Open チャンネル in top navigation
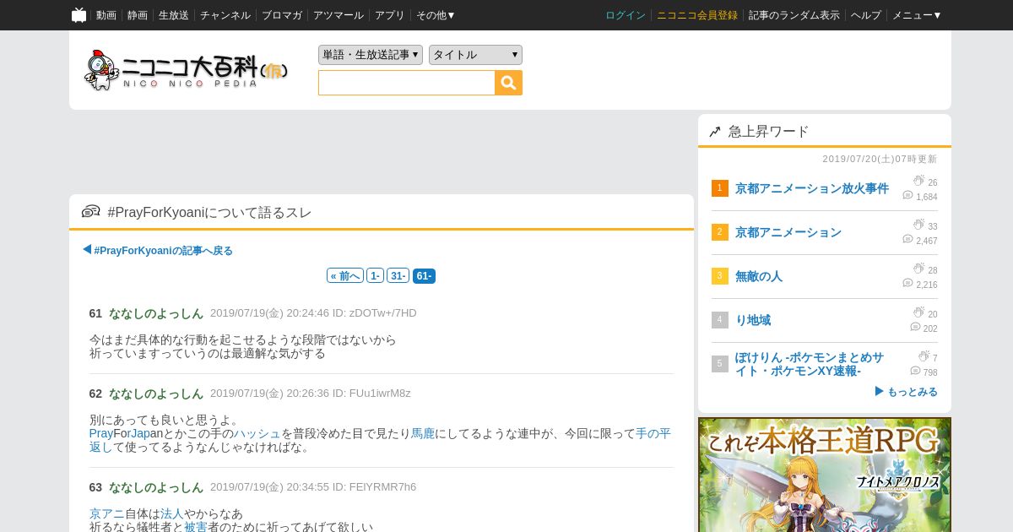This screenshot has width=1013, height=532. [225, 15]
